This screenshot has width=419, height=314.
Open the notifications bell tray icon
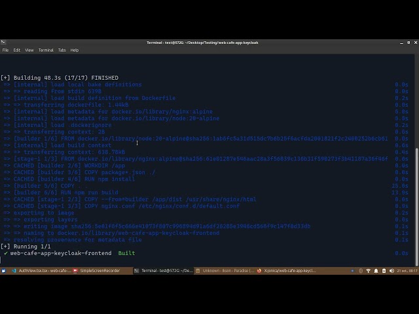click(x=376, y=271)
